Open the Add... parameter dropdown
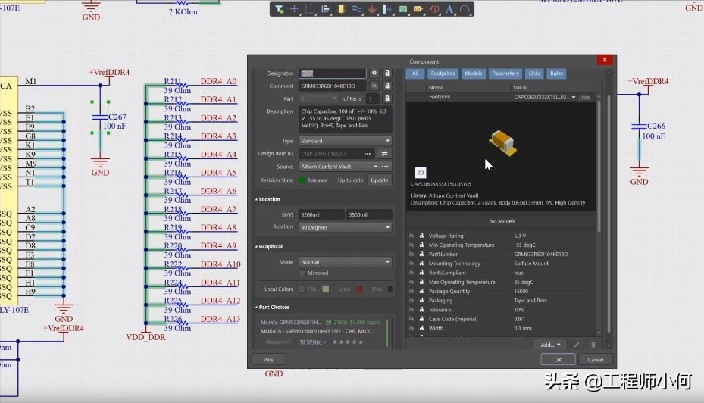Viewport: 704px width, 403px height. click(x=550, y=345)
